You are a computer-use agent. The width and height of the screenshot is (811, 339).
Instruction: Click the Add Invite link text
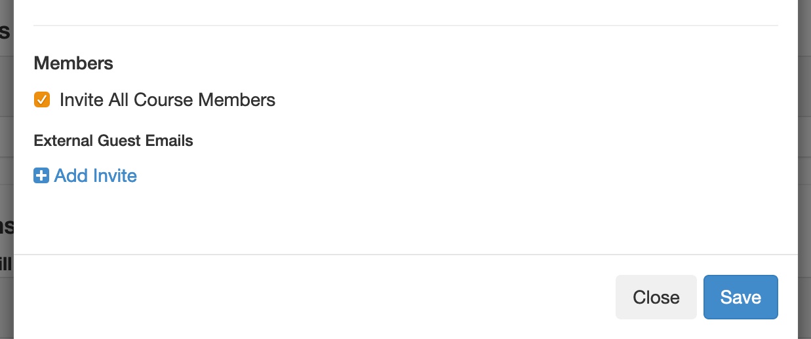(95, 176)
